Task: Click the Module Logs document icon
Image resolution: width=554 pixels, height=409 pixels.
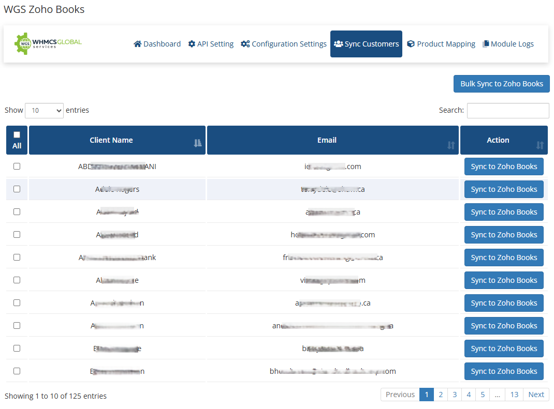Action: 486,44
